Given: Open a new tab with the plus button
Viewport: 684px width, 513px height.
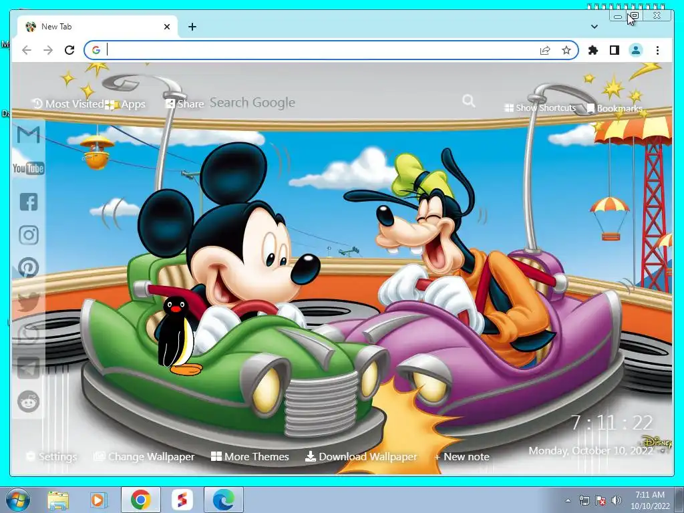Looking at the screenshot, I should pyautogui.click(x=192, y=27).
